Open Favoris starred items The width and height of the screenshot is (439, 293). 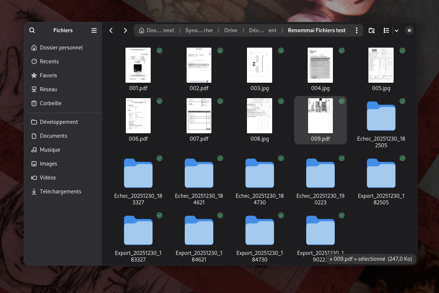[x=48, y=75]
